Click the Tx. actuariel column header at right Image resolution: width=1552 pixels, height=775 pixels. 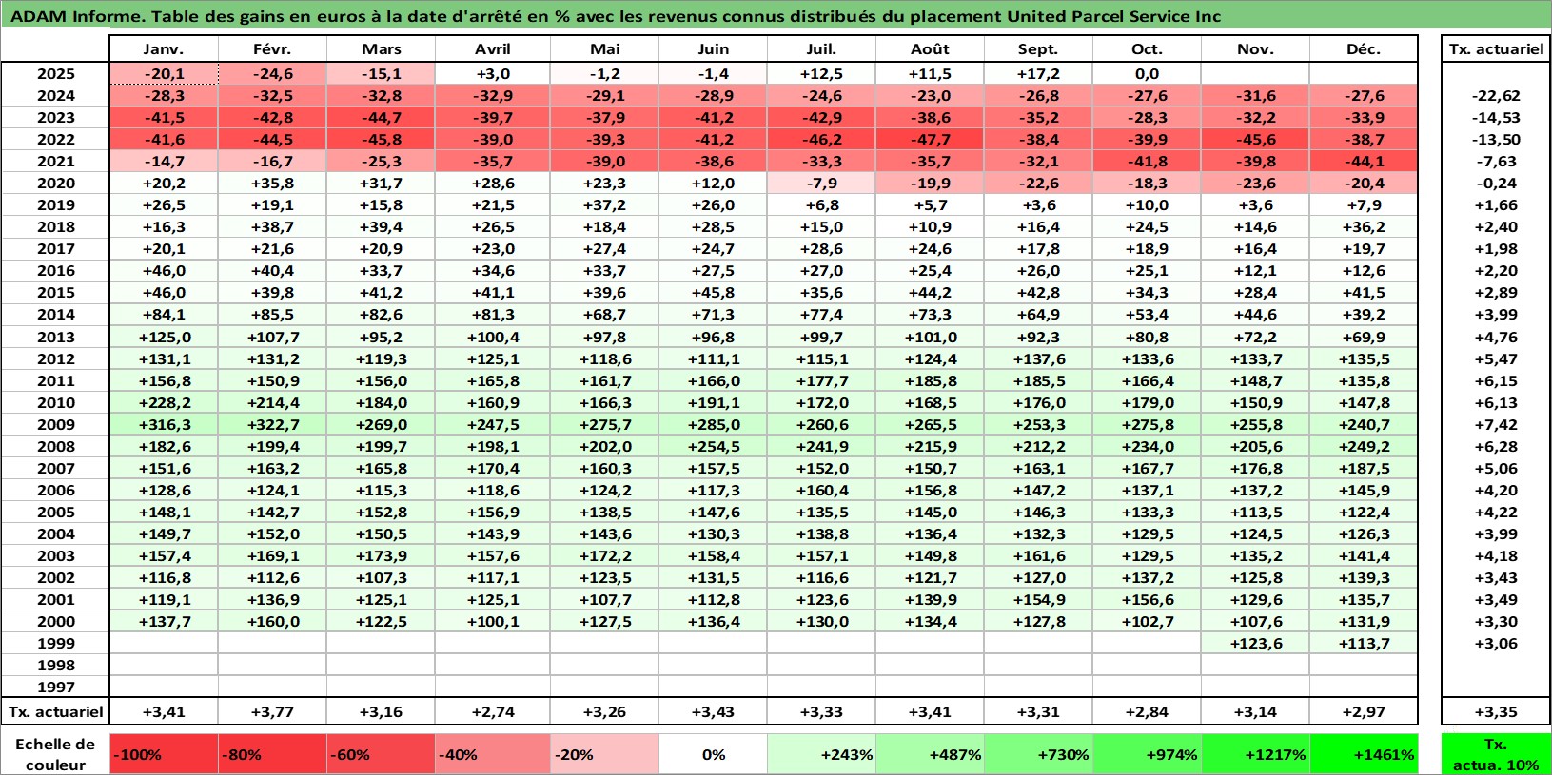(1496, 49)
